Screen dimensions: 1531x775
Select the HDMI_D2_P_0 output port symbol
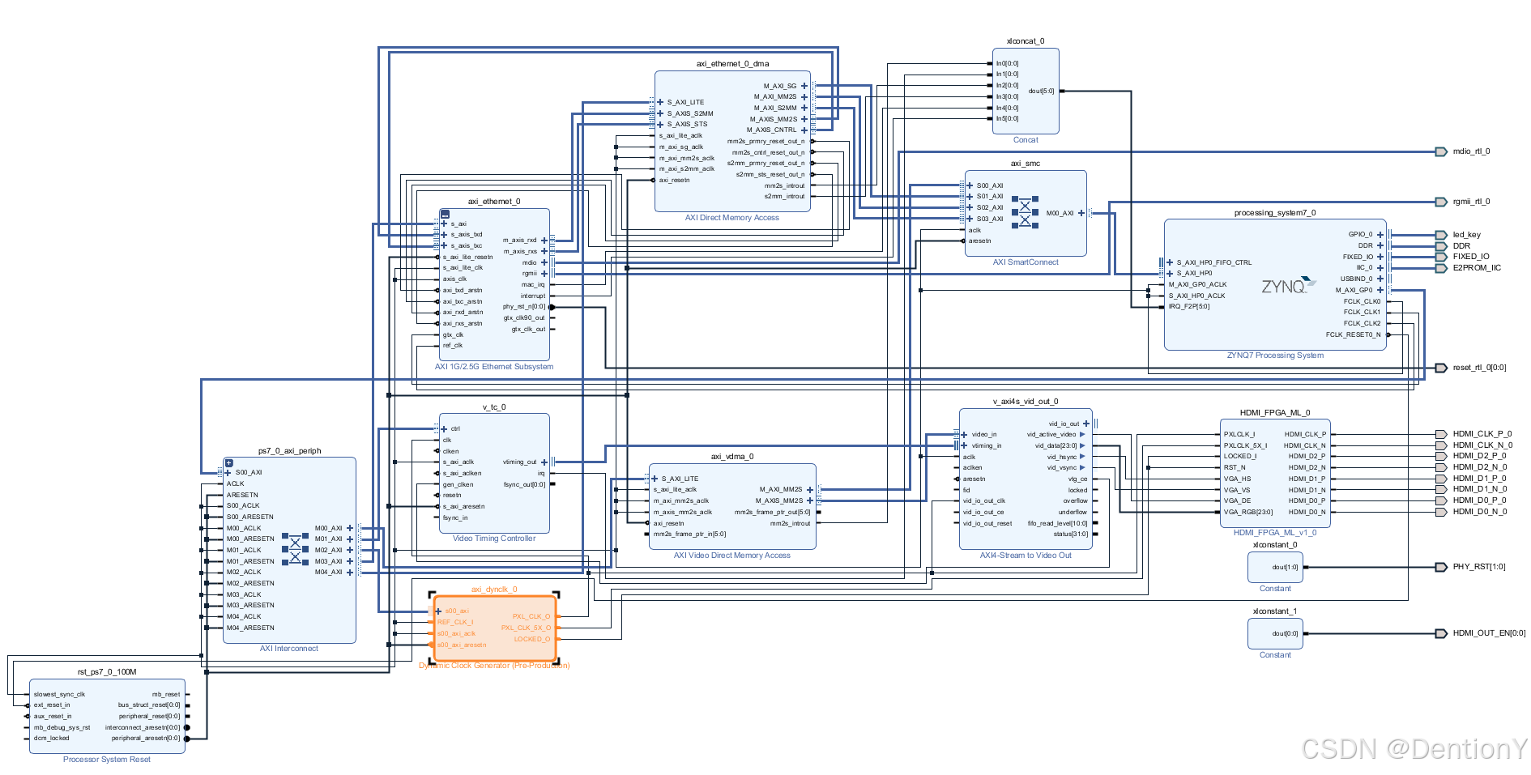[x=1440, y=456]
